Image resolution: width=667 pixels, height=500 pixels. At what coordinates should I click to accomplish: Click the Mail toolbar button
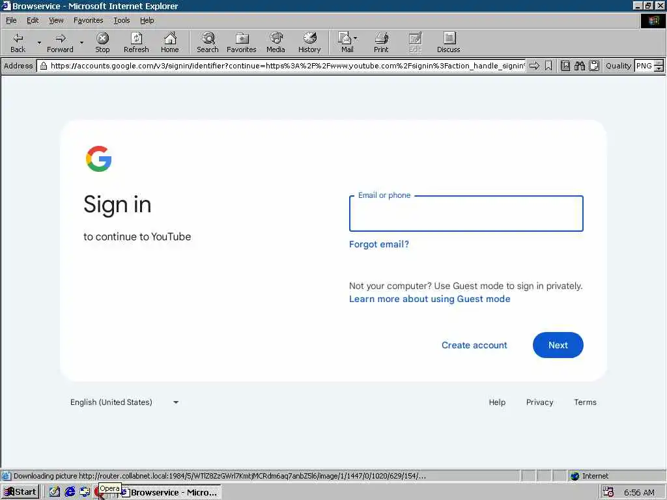click(347, 42)
